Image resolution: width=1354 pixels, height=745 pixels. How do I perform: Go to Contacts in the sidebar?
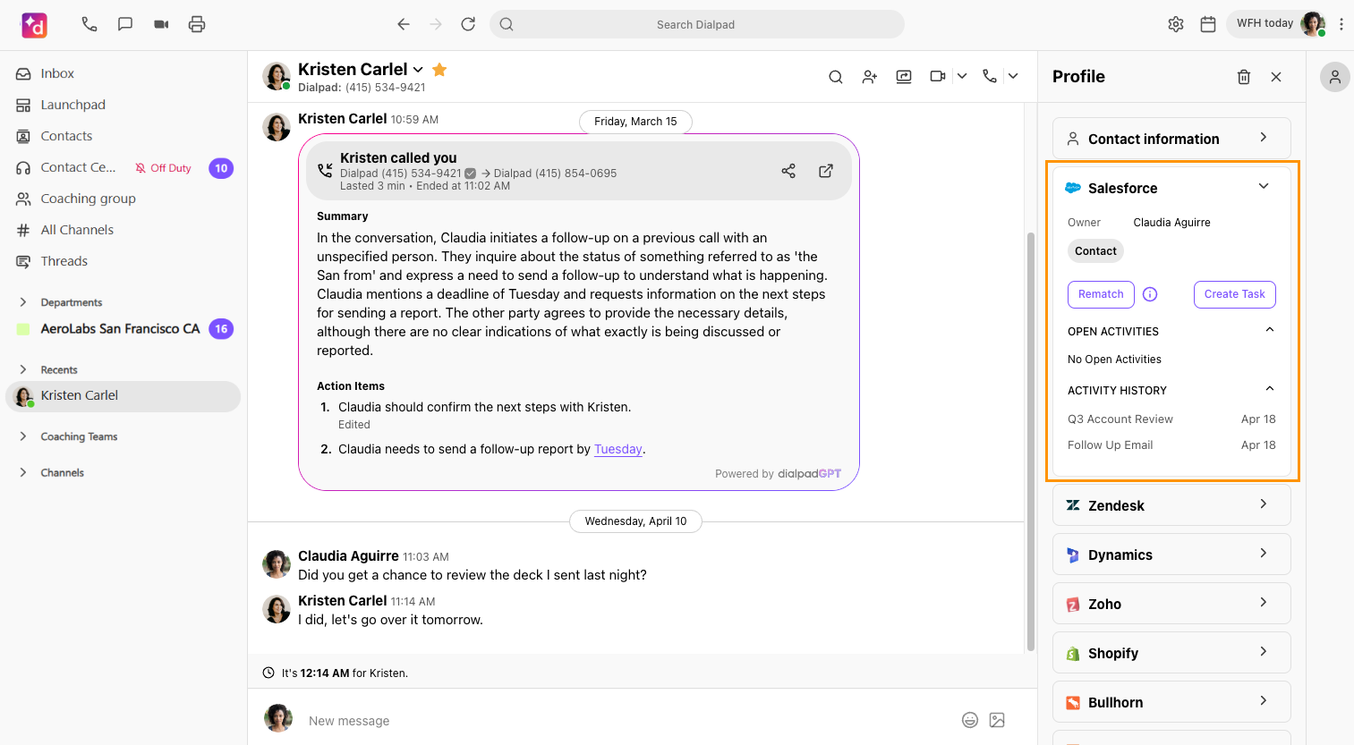(x=66, y=136)
